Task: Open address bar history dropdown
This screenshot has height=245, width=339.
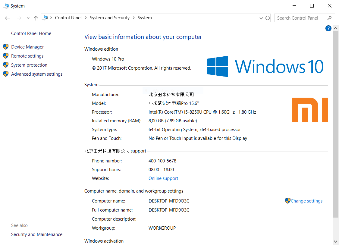Action: coord(261,18)
